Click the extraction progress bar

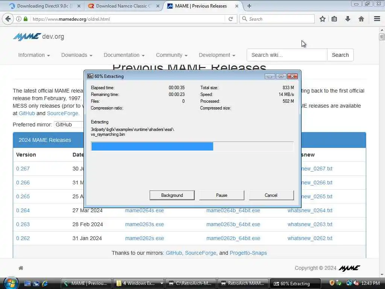(192, 146)
